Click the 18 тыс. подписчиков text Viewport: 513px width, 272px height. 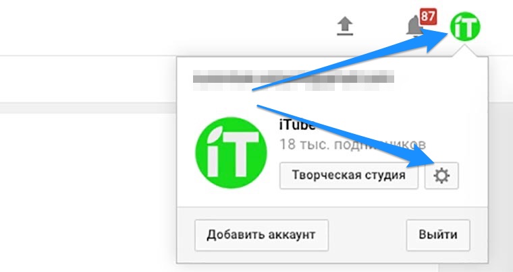point(352,145)
